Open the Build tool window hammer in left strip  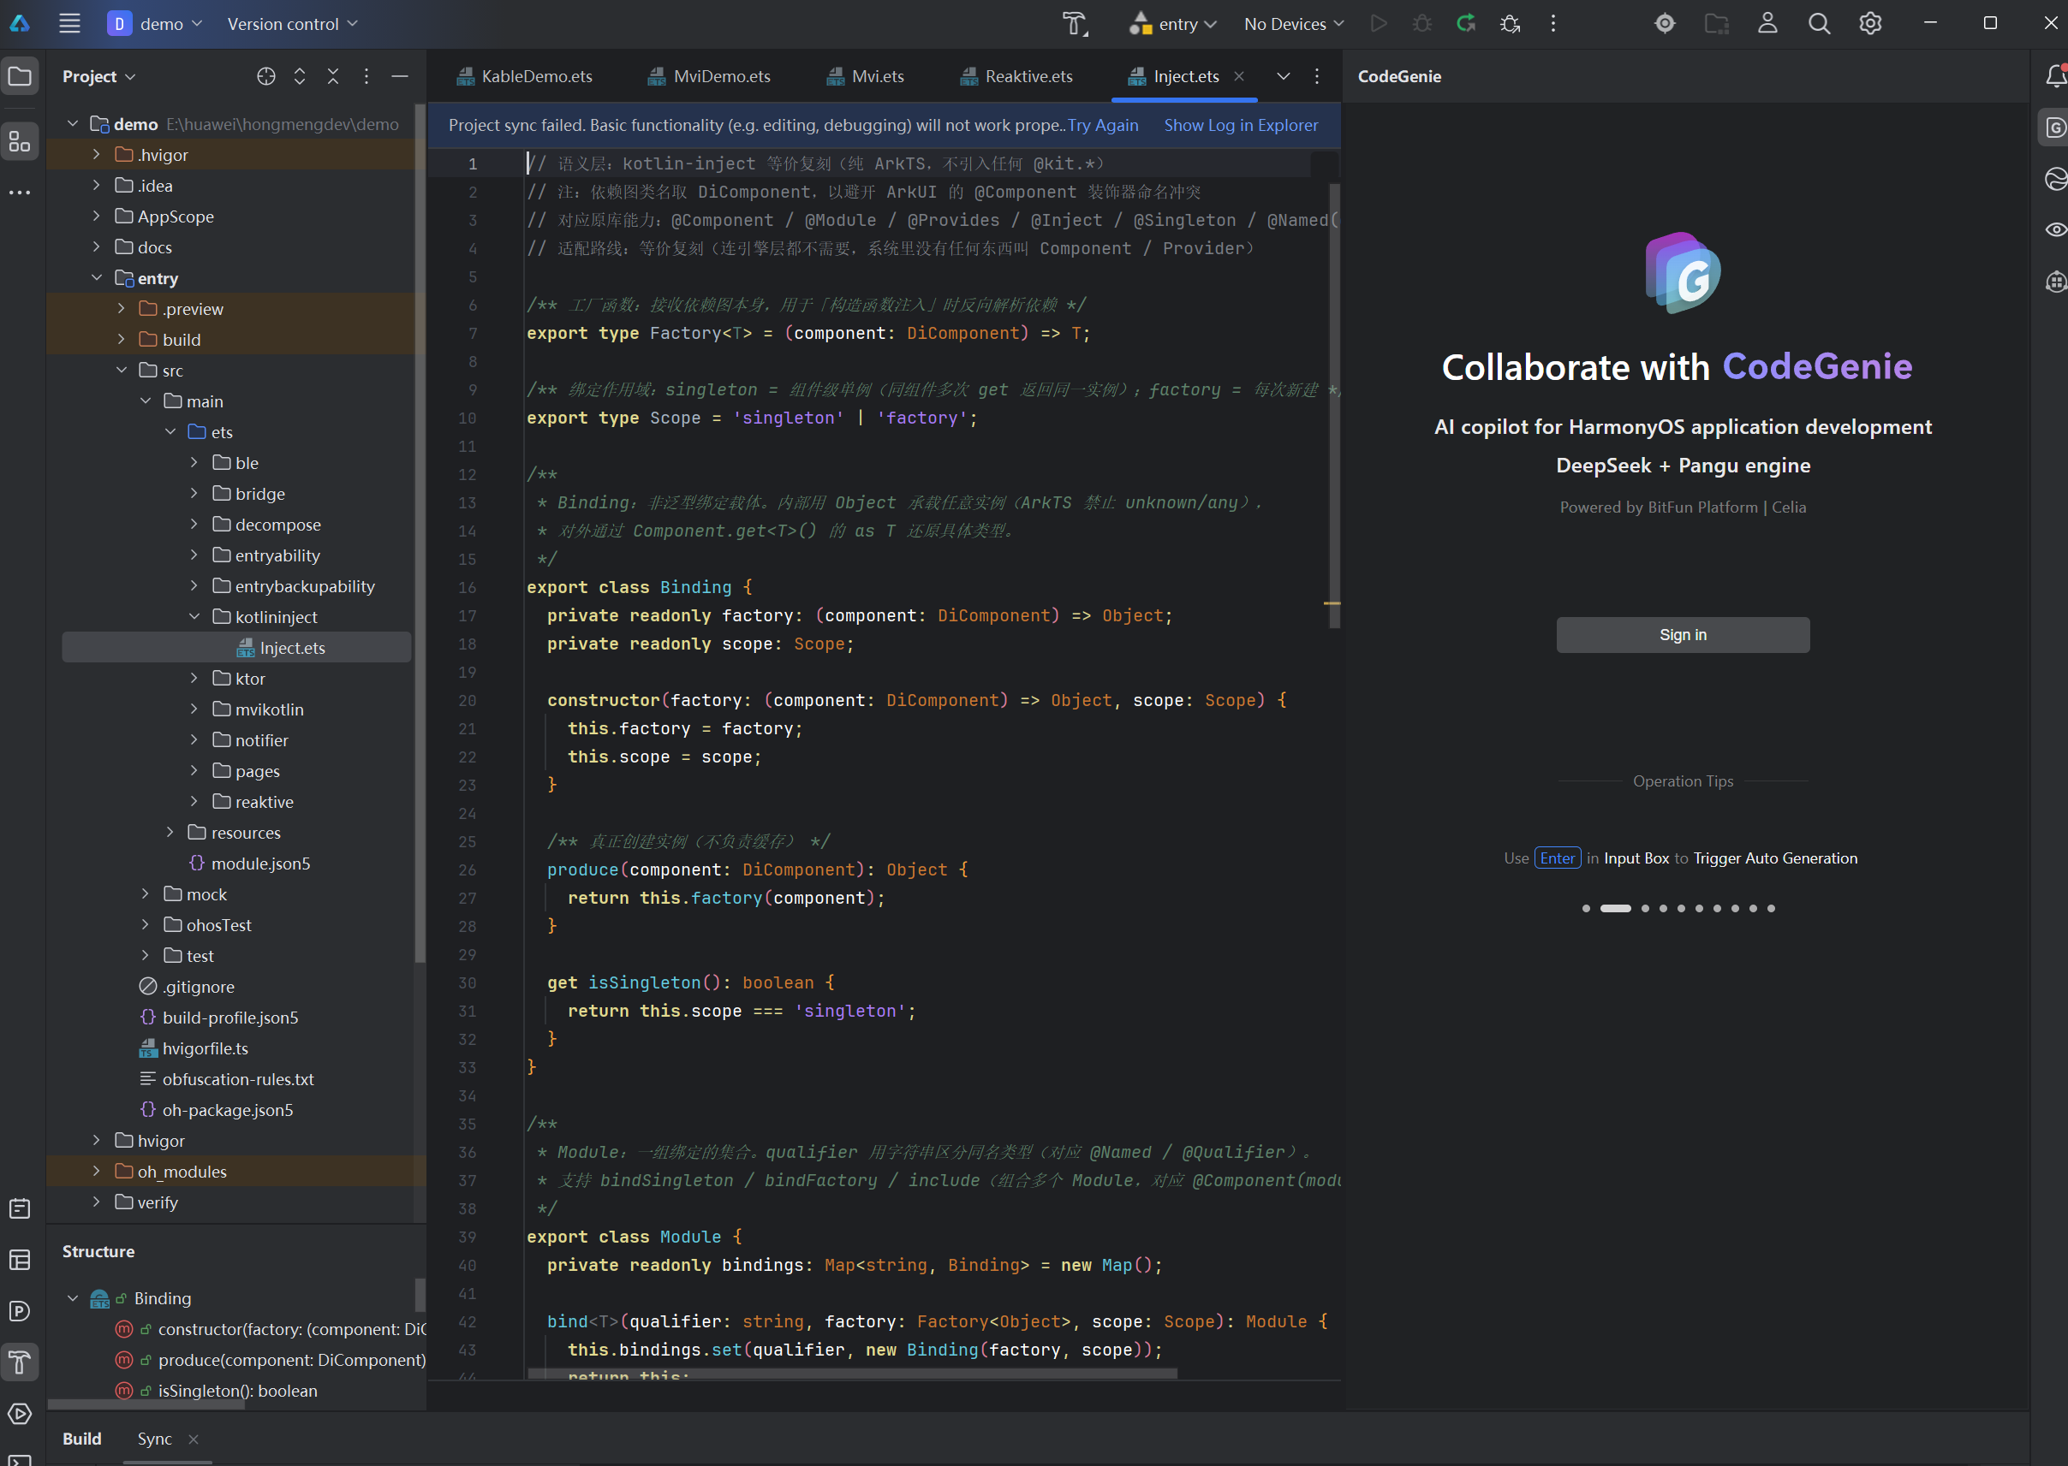click(x=20, y=1362)
